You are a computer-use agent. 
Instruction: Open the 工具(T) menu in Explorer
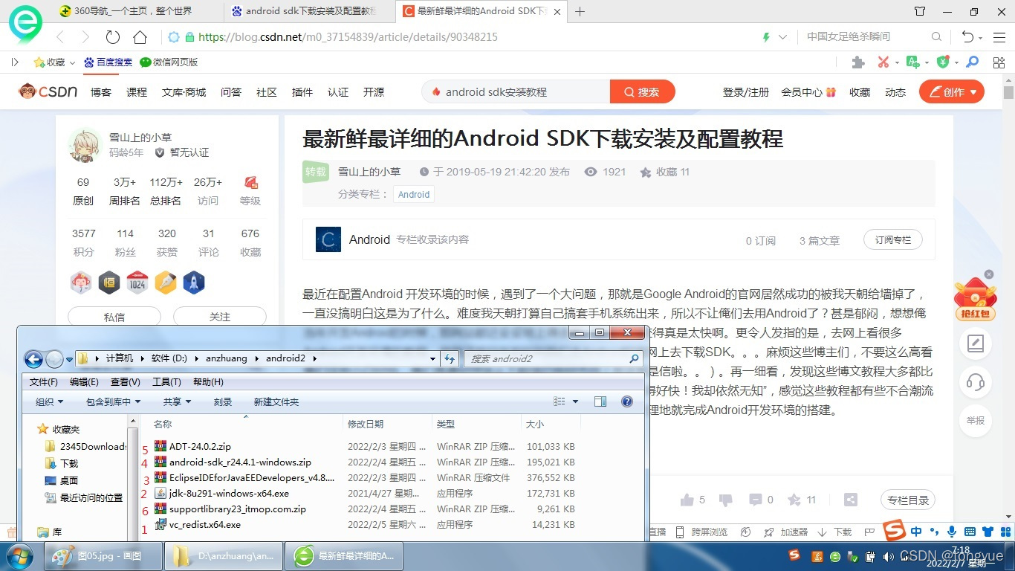tap(166, 382)
